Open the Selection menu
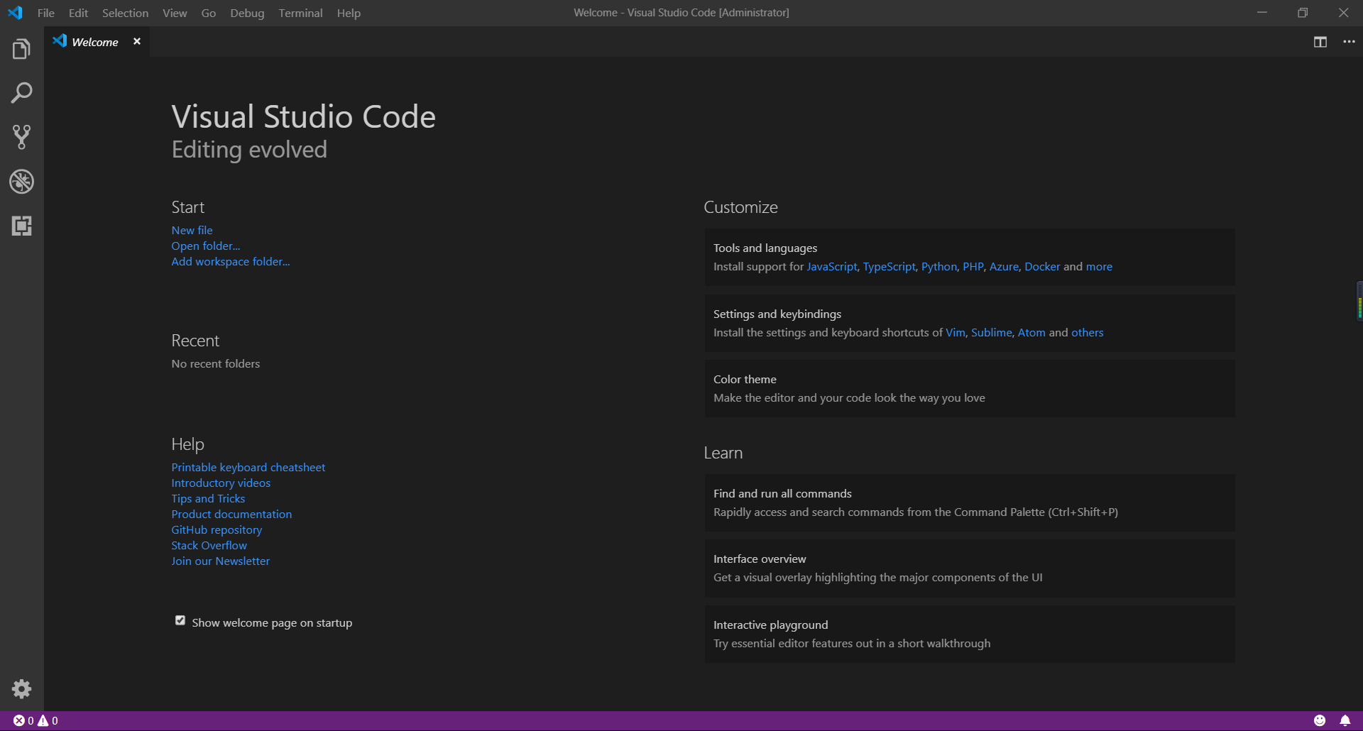 click(x=125, y=13)
